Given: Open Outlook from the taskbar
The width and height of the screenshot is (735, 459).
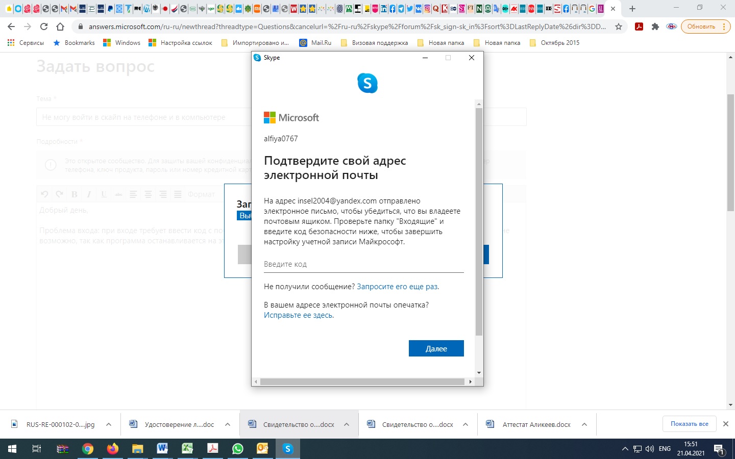Looking at the screenshot, I should pos(262,449).
